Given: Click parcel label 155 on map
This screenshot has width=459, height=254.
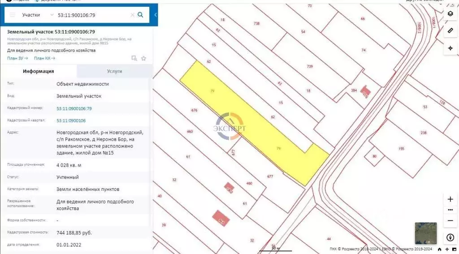Looking at the screenshot, I should (401, 149).
